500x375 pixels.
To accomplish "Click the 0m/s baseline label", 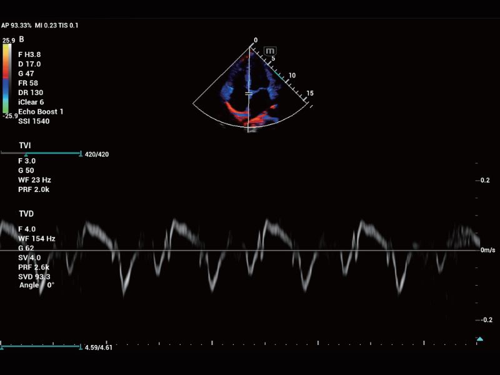I will click(487, 250).
